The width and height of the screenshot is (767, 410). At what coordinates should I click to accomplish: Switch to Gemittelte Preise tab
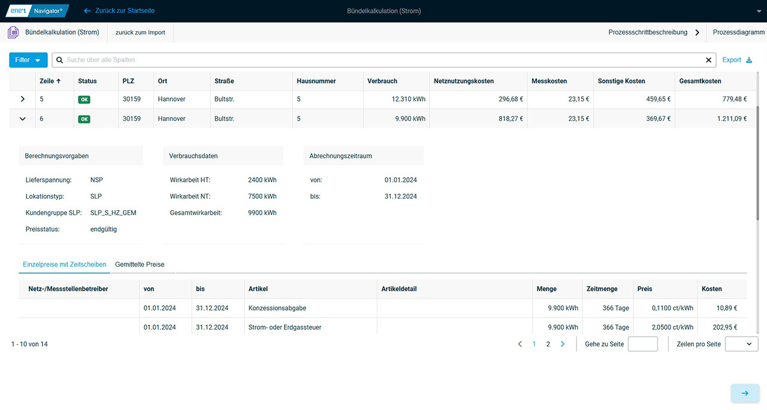tap(140, 264)
